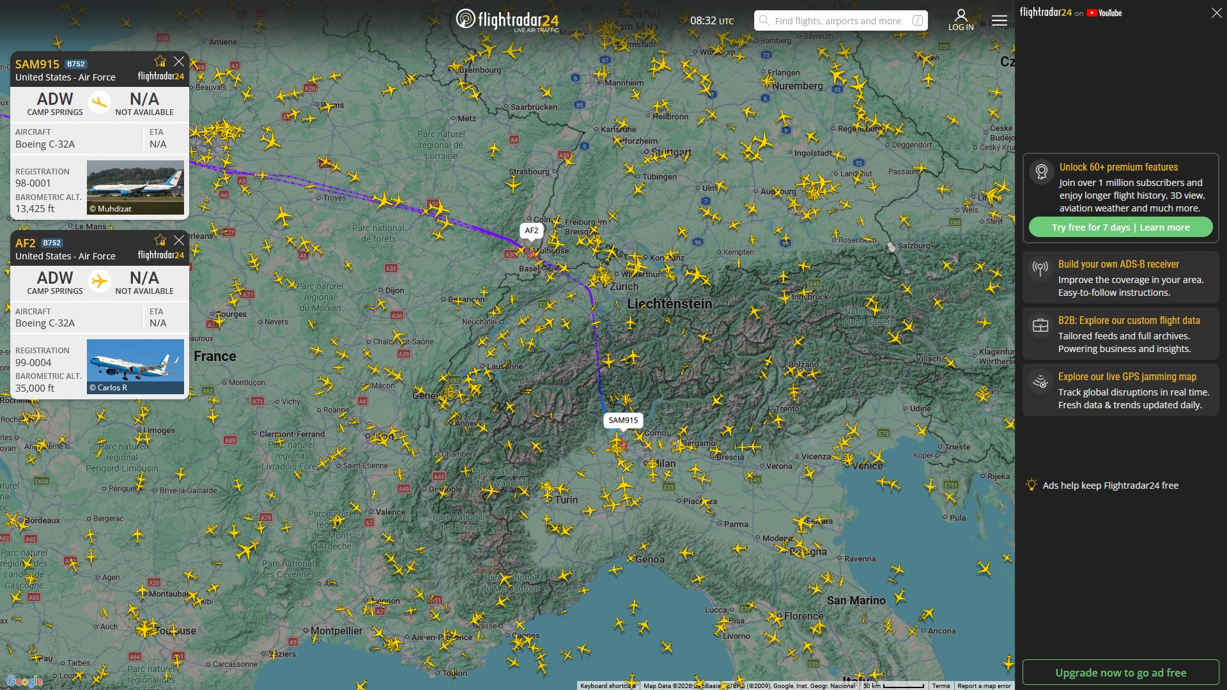The image size is (1227, 690).
Task: Close the YouTube side panel
Action: (1216, 13)
